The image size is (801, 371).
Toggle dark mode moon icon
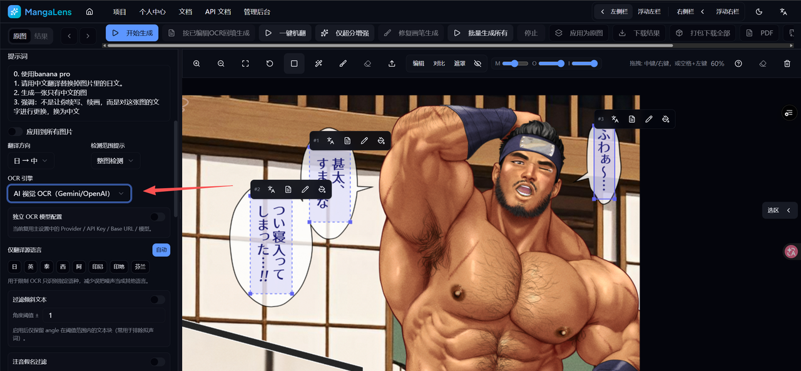point(759,12)
